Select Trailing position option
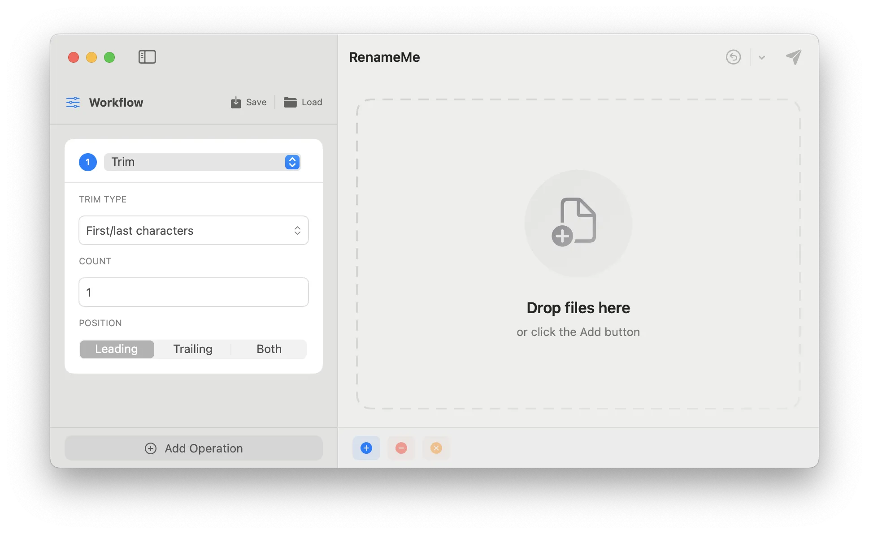The image size is (869, 534). (193, 349)
